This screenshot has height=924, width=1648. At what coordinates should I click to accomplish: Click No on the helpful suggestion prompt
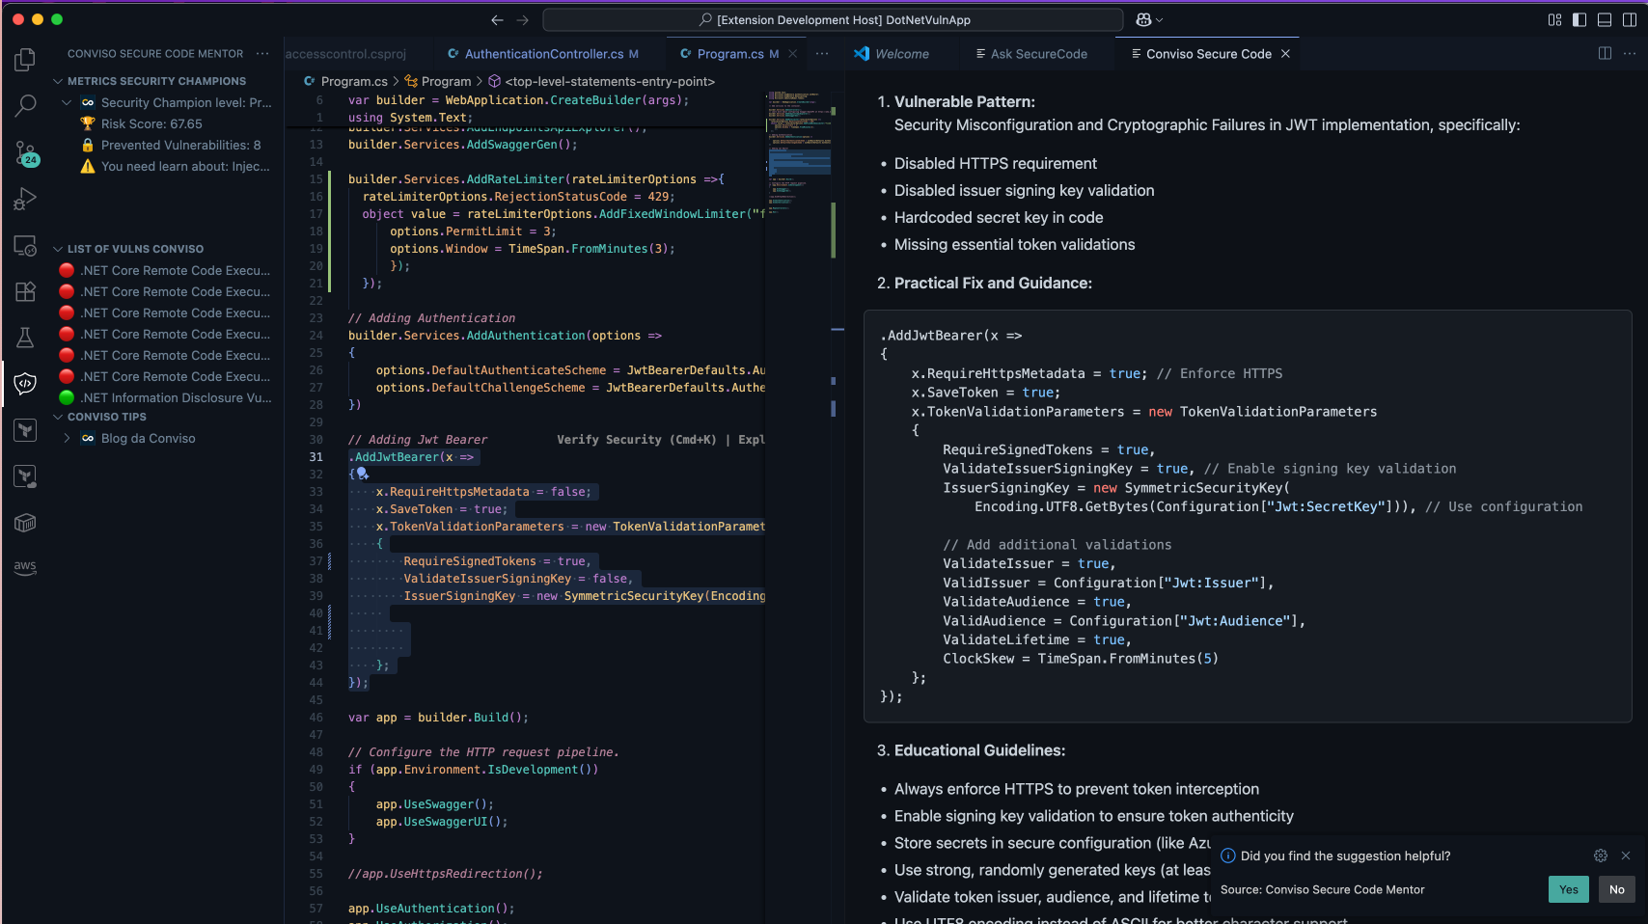(1616, 889)
